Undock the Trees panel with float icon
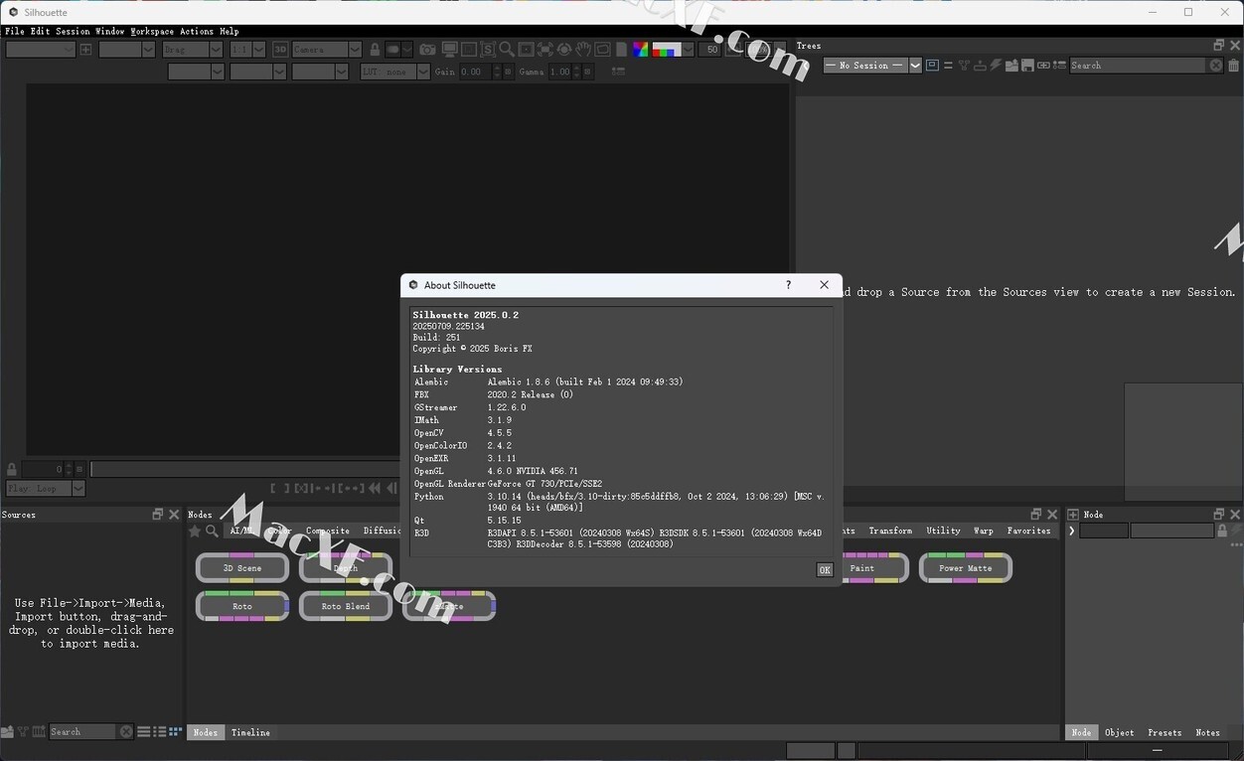Screen dimensions: 1244x761 (1219, 46)
